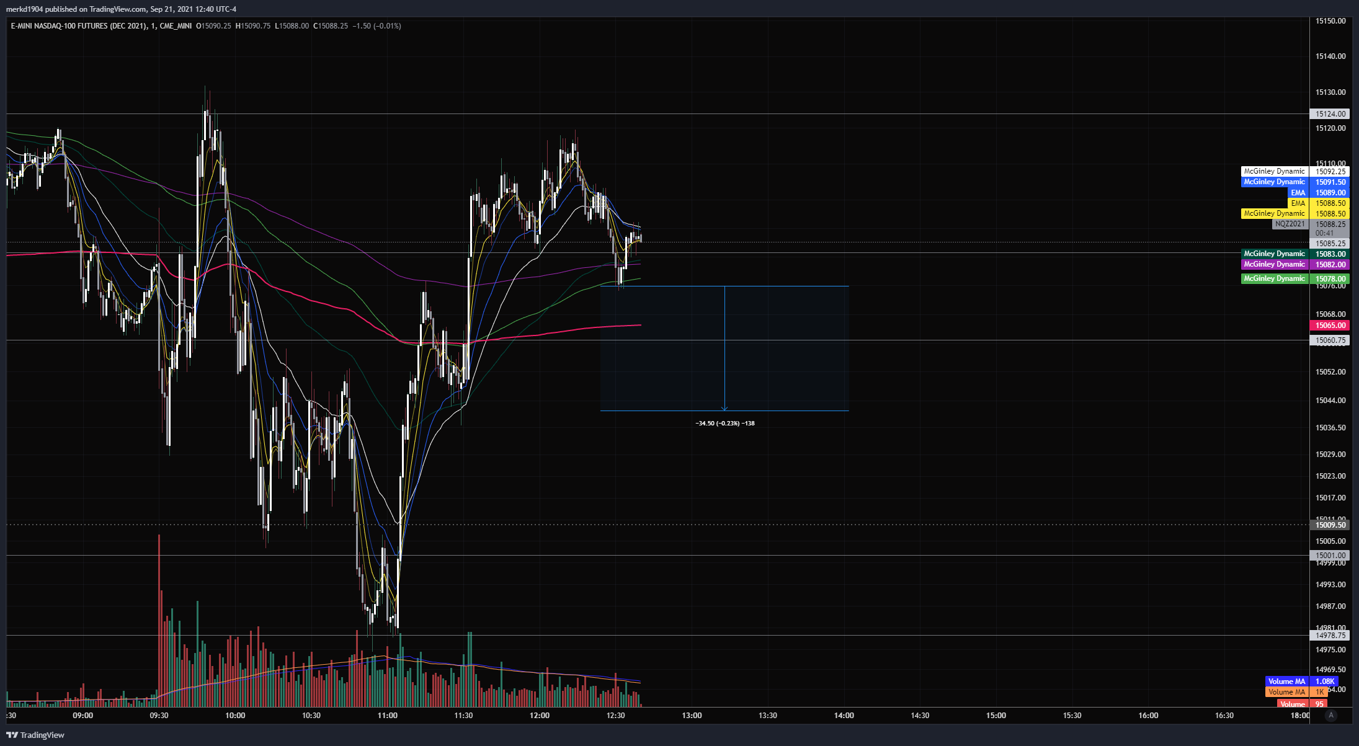Click the 10:00 time axis label
The width and height of the screenshot is (1359, 746).
[x=235, y=716]
